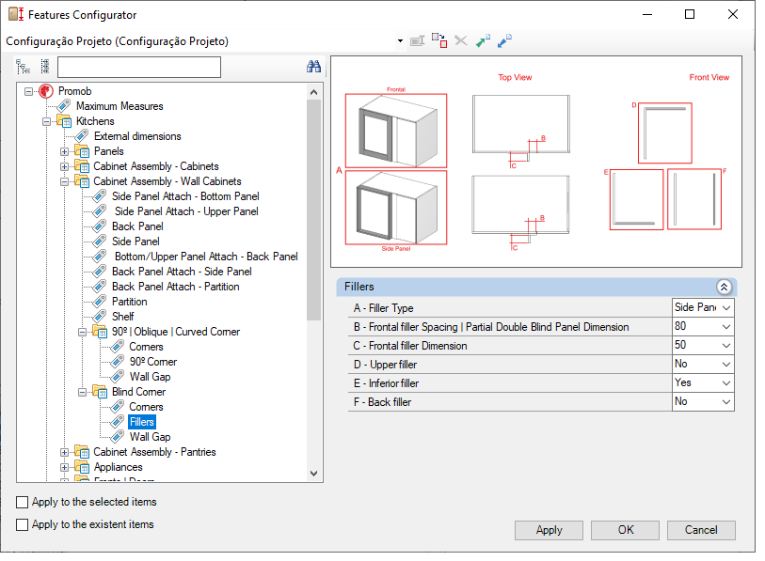Click the Partition tag icon

coord(100,302)
